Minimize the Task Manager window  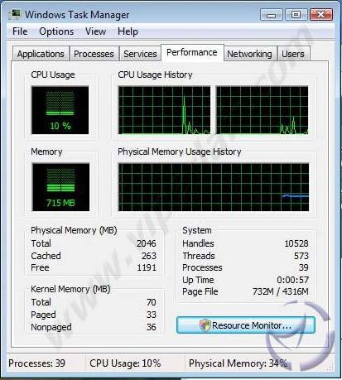tap(271, 15)
